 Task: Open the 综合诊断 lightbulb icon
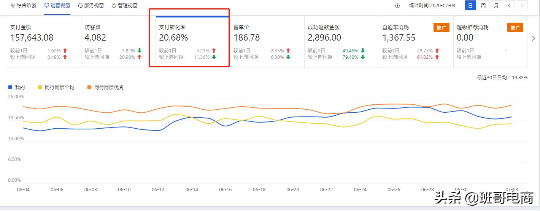pos(13,6)
